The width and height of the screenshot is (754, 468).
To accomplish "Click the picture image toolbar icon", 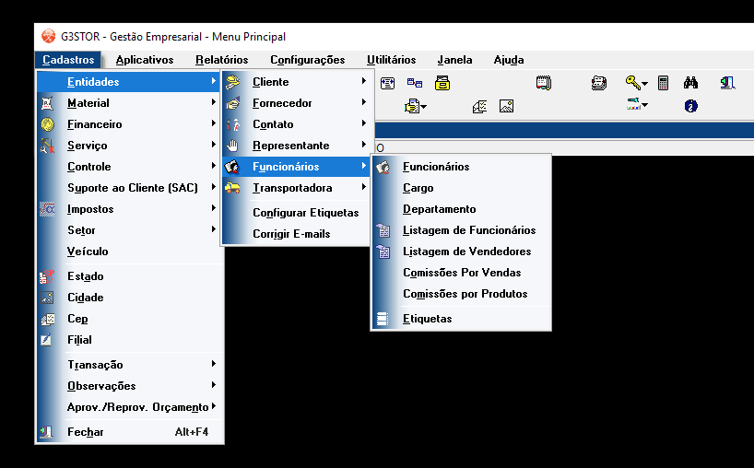I will tap(506, 106).
